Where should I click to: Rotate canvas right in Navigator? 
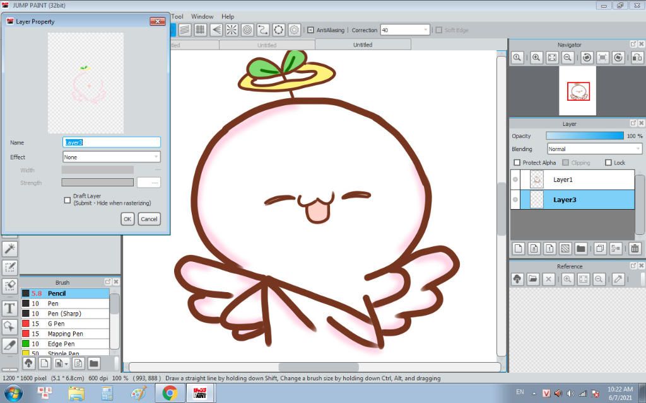[618, 57]
